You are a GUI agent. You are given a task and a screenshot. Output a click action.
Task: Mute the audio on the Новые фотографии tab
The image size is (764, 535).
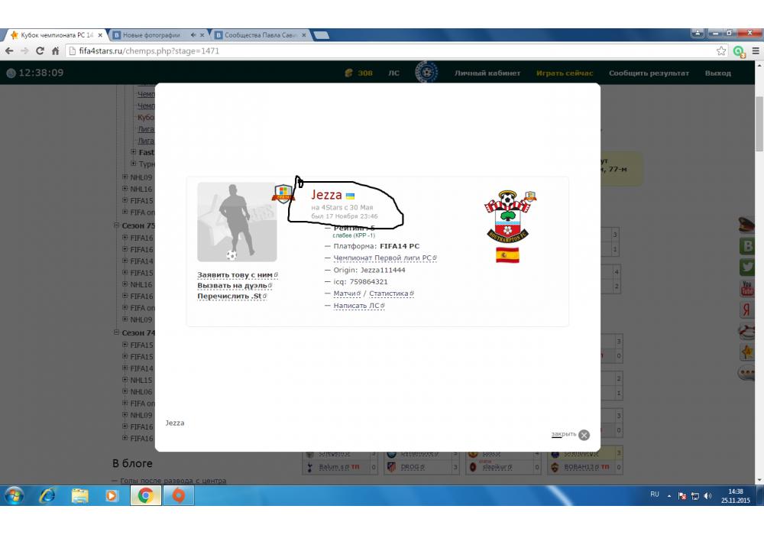coord(193,35)
